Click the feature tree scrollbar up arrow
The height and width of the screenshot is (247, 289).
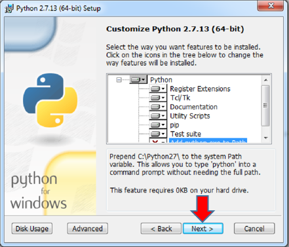[265, 80]
